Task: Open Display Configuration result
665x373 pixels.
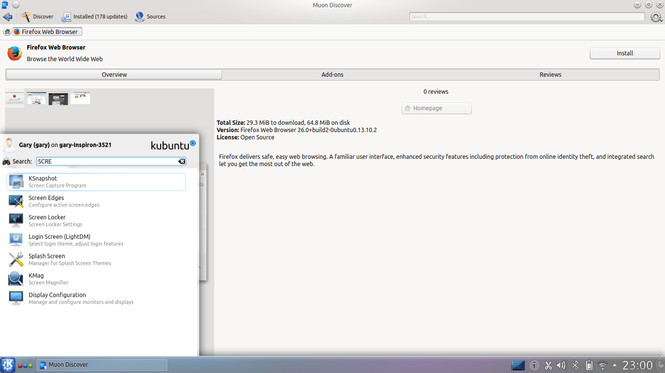Action: (96, 298)
